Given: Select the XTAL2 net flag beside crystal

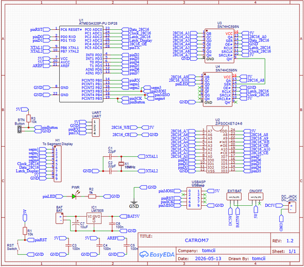Looking at the screenshot, I should point(148,171).
